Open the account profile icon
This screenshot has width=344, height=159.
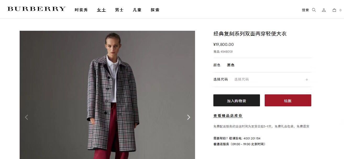(x=324, y=10)
